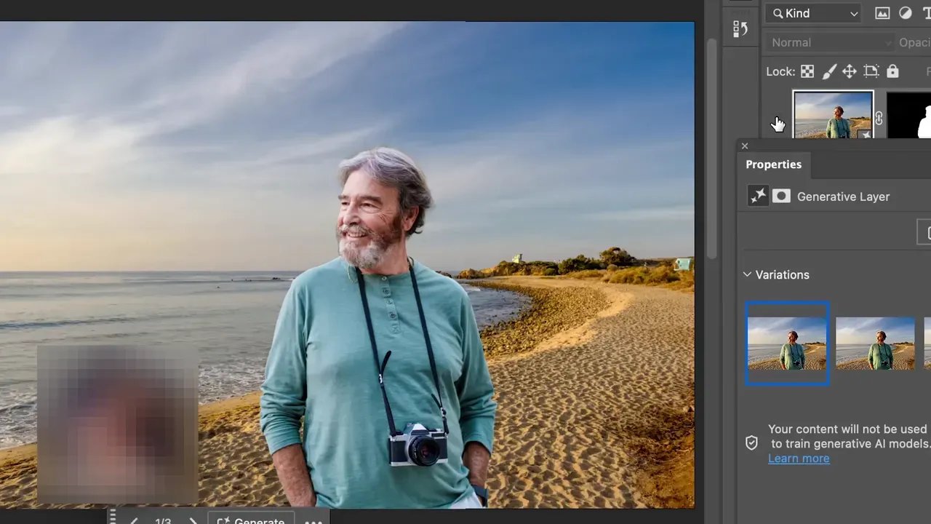Select the layer mask thumbnail
The width and height of the screenshot is (931, 524).
pos(909,116)
